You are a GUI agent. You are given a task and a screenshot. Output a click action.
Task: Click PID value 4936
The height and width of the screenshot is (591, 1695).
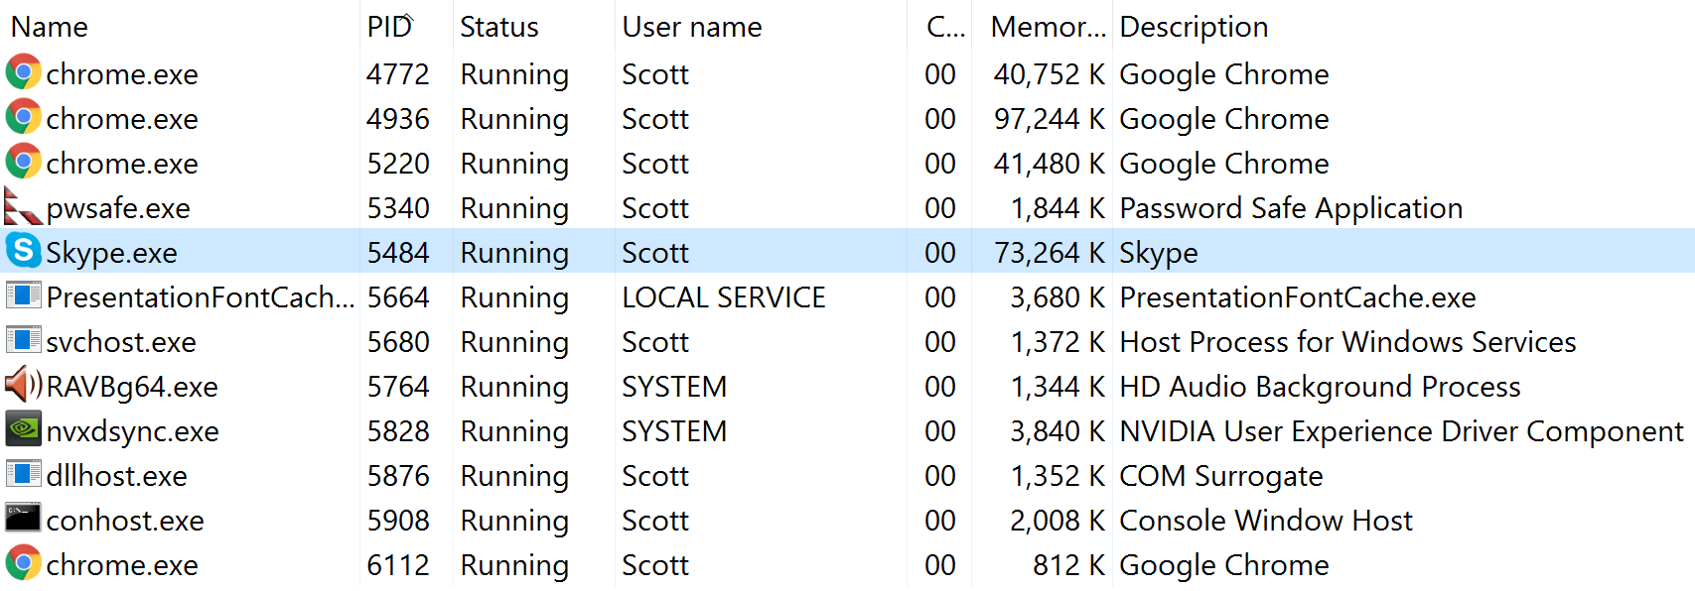click(x=398, y=119)
